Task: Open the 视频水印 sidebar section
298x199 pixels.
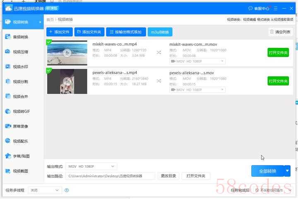Action: (x=23, y=67)
